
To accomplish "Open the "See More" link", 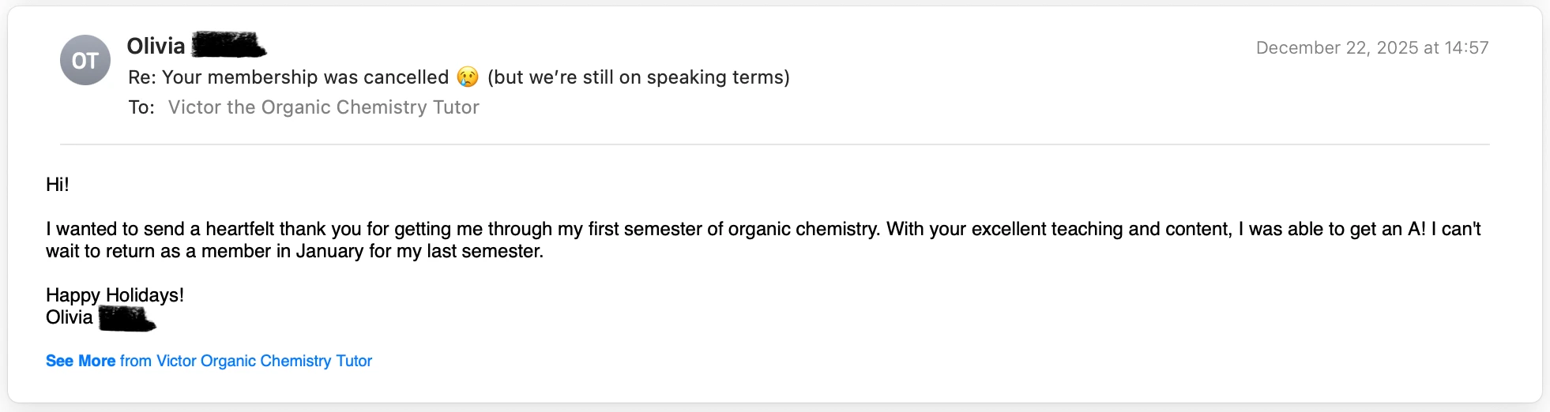I will pos(81,361).
